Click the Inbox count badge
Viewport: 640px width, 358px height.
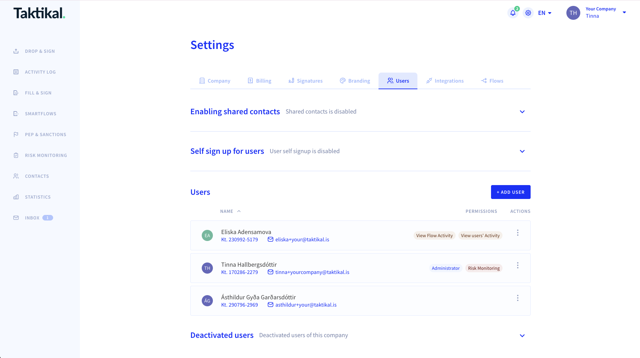pos(48,218)
